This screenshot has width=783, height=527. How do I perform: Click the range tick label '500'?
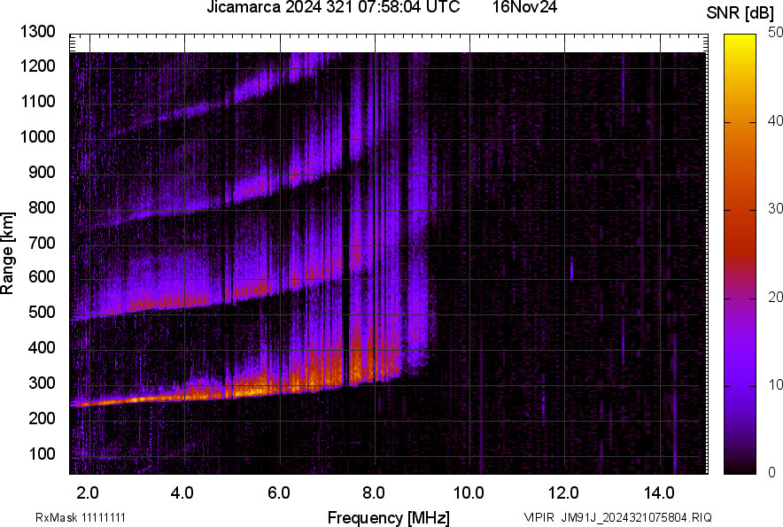click(42, 312)
